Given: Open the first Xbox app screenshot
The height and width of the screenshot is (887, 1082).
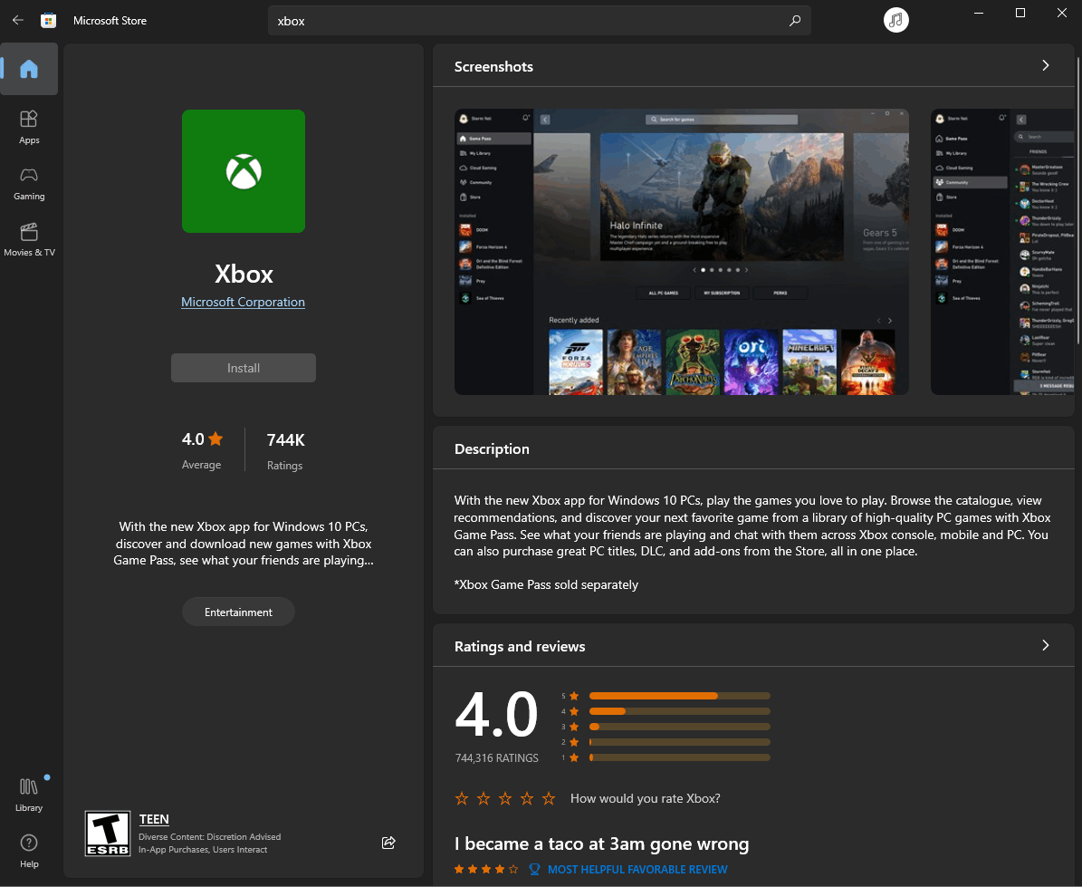Looking at the screenshot, I should click(681, 252).
